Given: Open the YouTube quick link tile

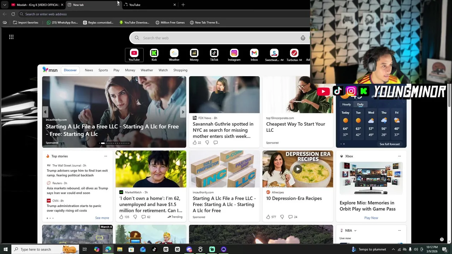Looking at the screenshot, I should coord(134,55).
